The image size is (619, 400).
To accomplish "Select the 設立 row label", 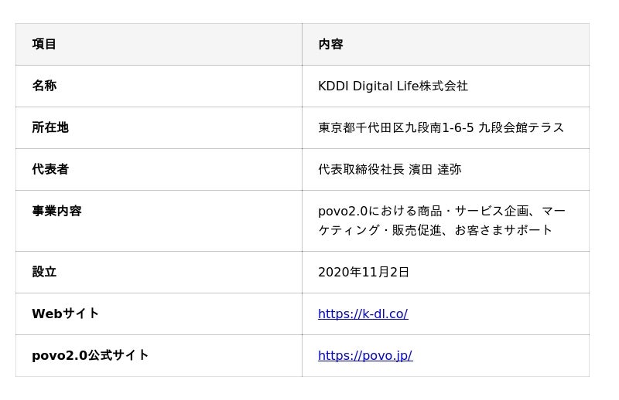I will click(x=44, y=272).
